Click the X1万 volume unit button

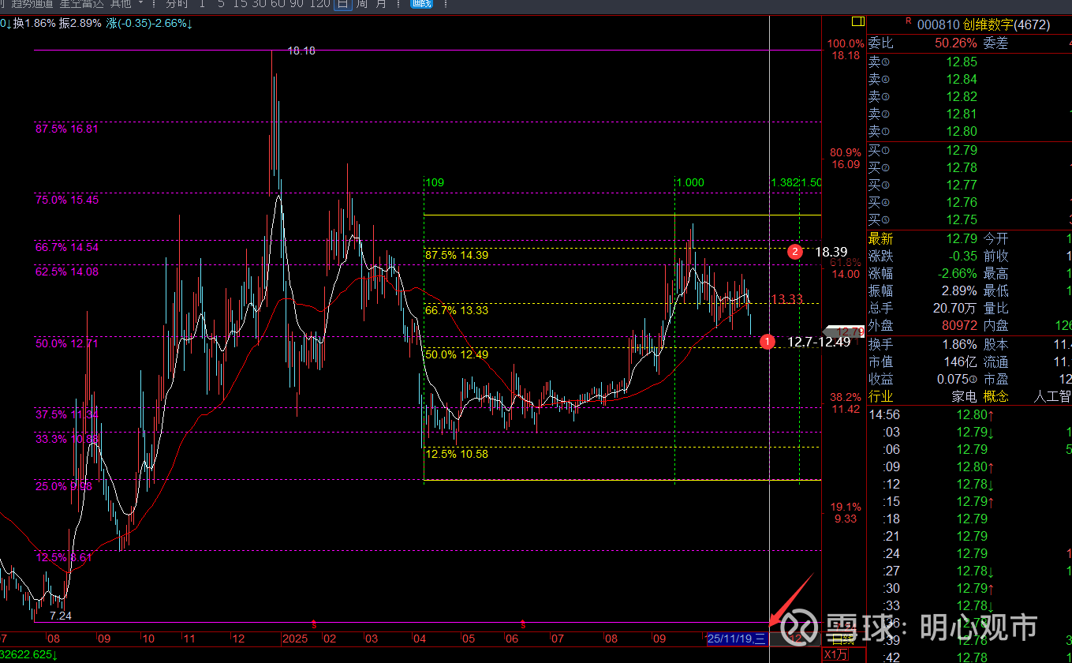coord(836,654)
